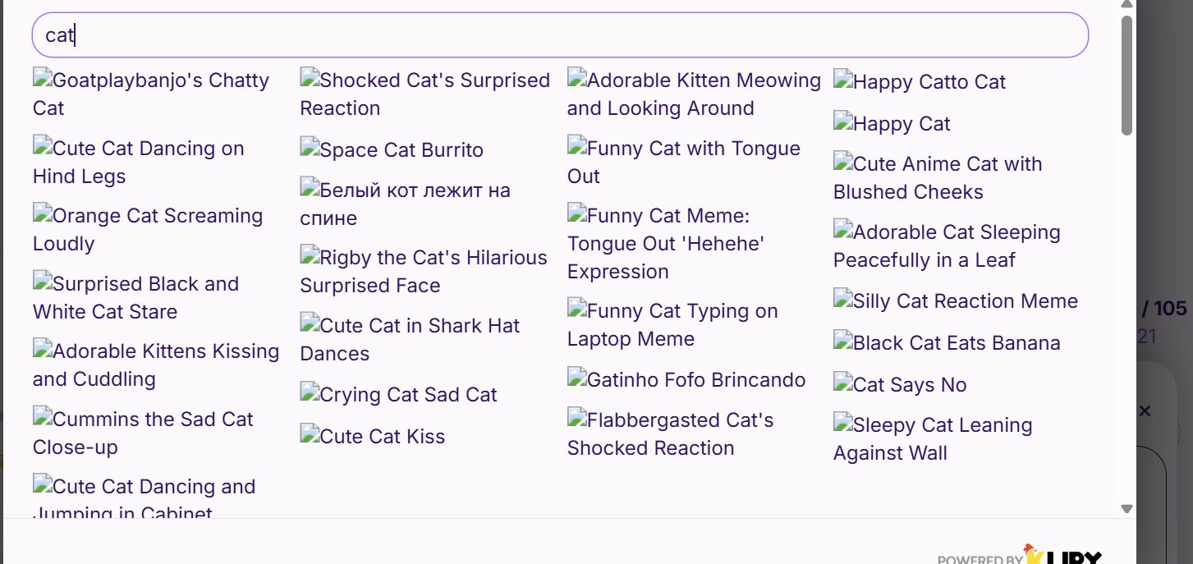Select the Space Cat Burrito GIF
Viewport: 1193px width, 564px height.
(x=392, y=149)
